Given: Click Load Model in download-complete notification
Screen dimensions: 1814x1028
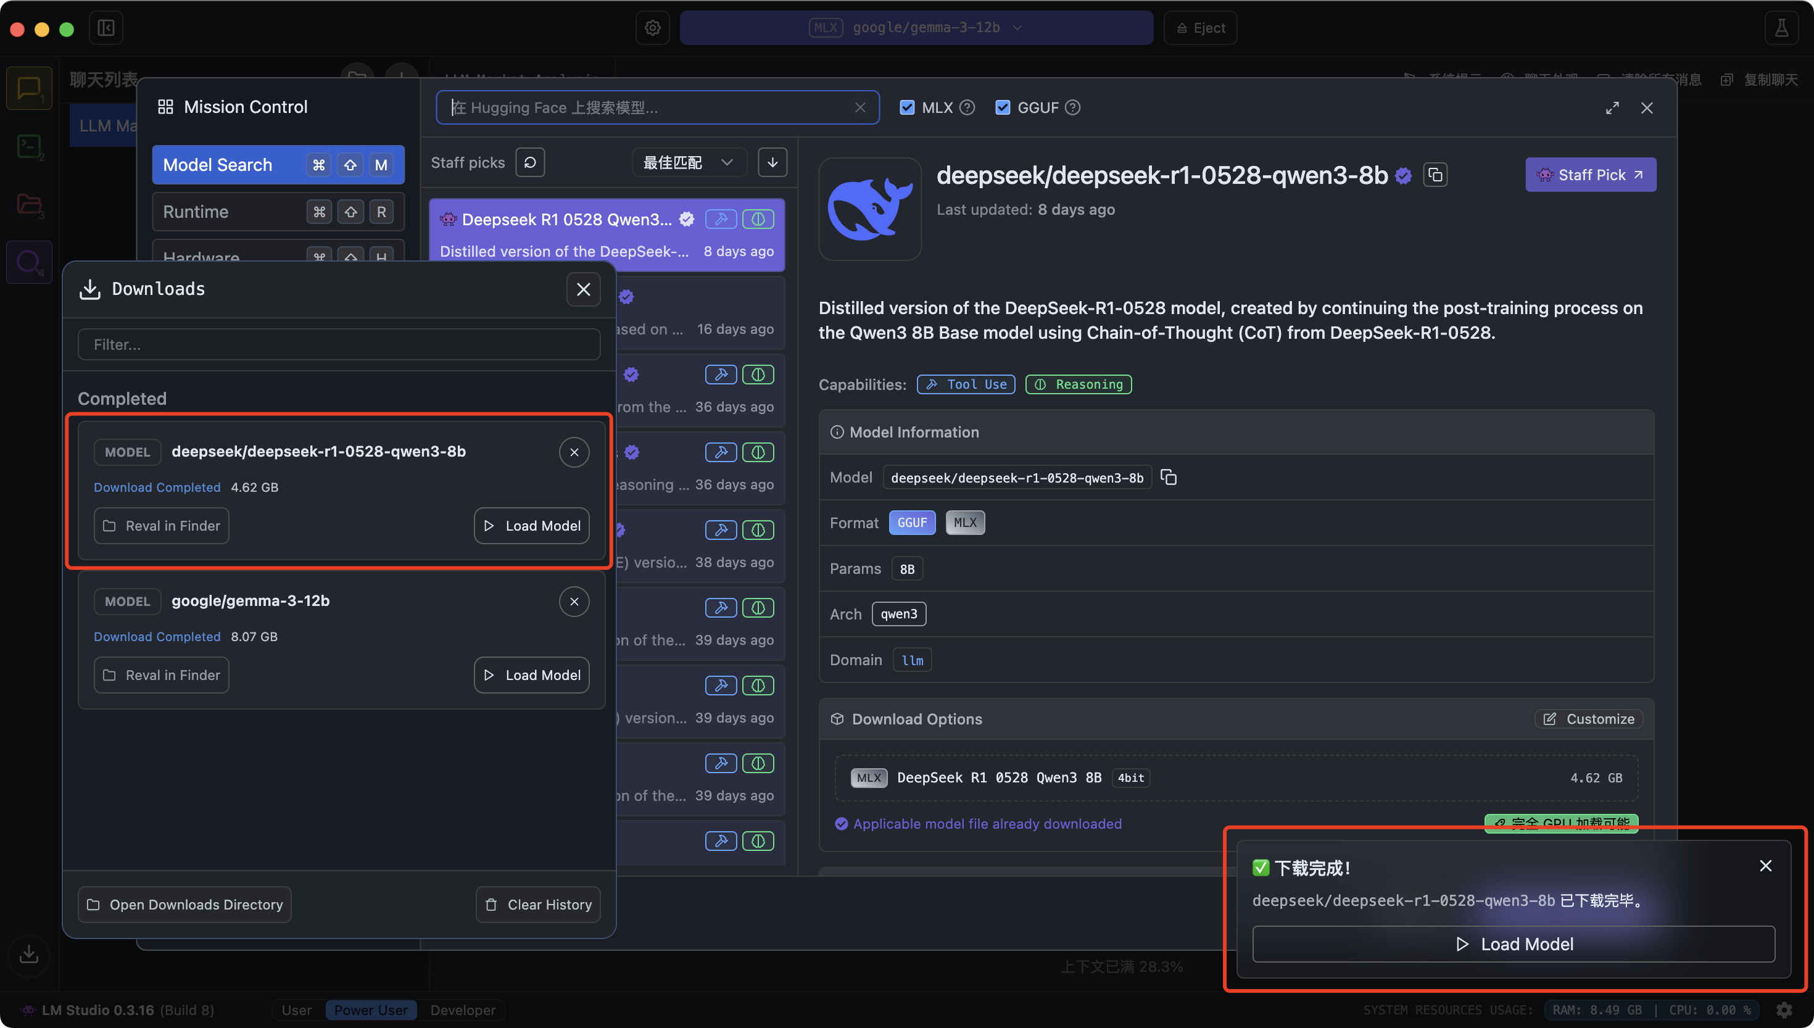Looking at the screenshot, I should 1513,944.
